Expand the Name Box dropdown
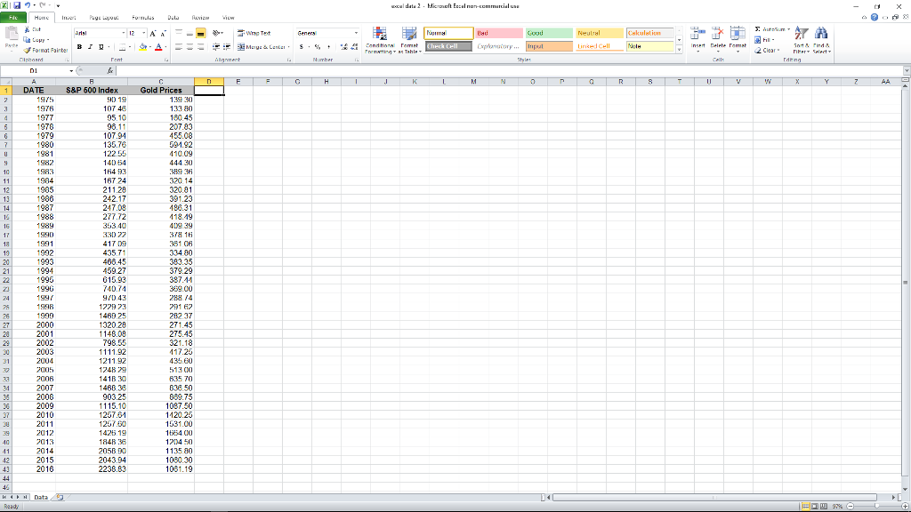911x512 pixels. [x=71, y=71]
